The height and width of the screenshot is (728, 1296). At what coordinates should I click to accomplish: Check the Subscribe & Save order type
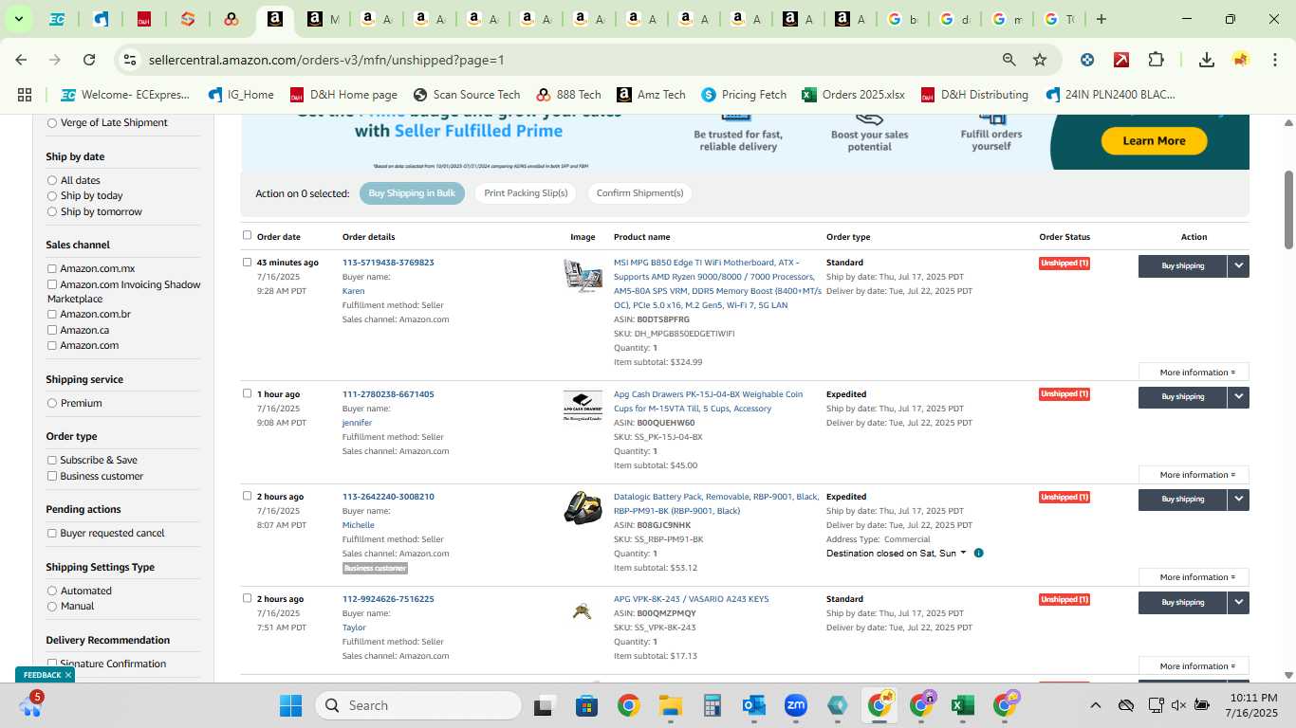tap(52, 461)
